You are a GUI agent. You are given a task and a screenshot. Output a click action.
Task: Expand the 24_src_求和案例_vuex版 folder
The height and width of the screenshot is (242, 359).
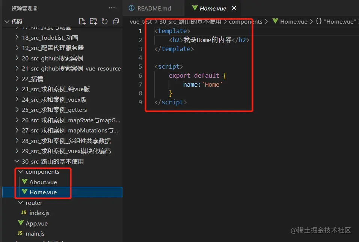(62, 99)
